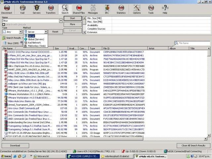Image resolution: width=212 pixels, height=159 pixels.
Task: Switch to the lista ara.lst taskbar window
Action: [49, 156]
